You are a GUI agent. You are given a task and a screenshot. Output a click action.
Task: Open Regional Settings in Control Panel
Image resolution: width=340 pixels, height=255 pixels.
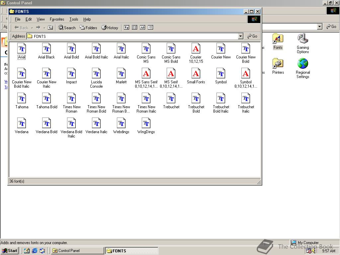pyautogui.click(x=303, y=68)
